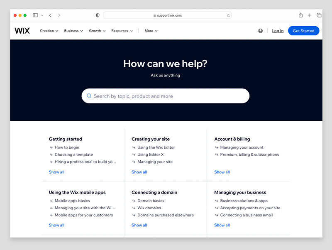The width and height of the screenshot is (332, 250).
Task: Show all Connecting a domain topics
Action: point(139,225)
